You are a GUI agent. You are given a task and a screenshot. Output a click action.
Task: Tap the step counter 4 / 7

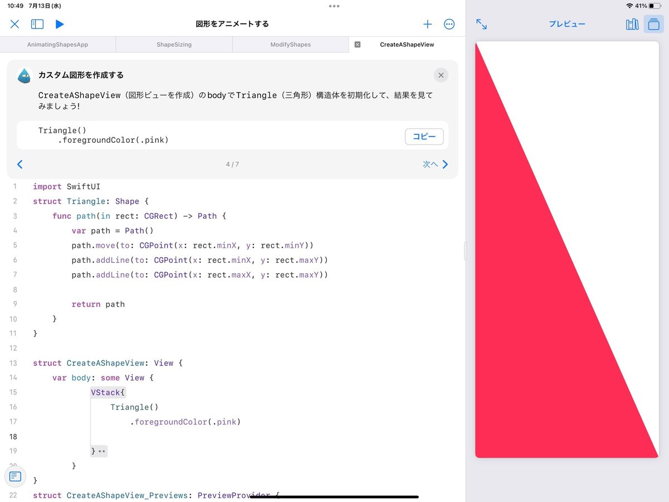[x=232, y=165]
